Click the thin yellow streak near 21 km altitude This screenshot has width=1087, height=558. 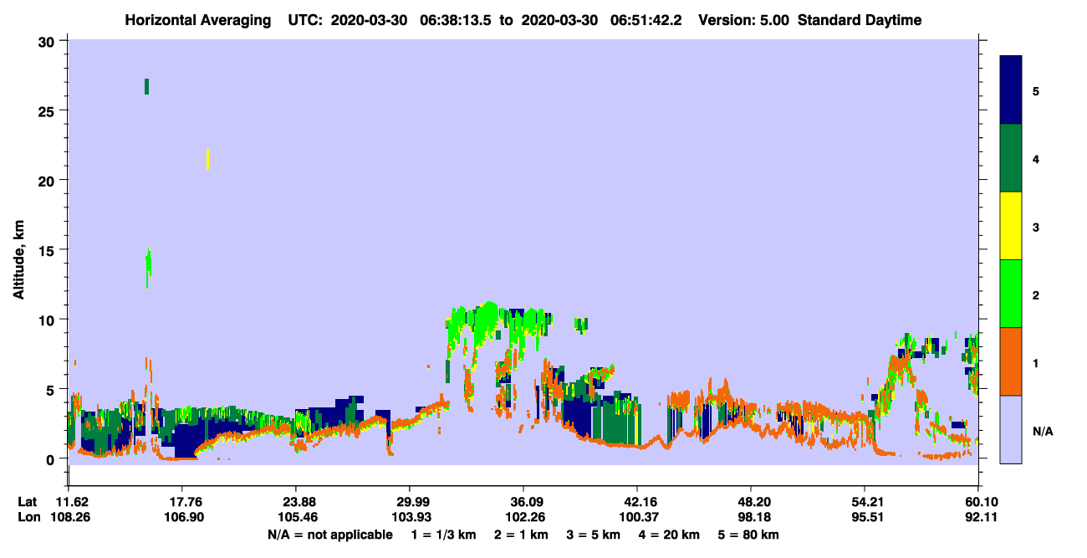pos(207,159)
